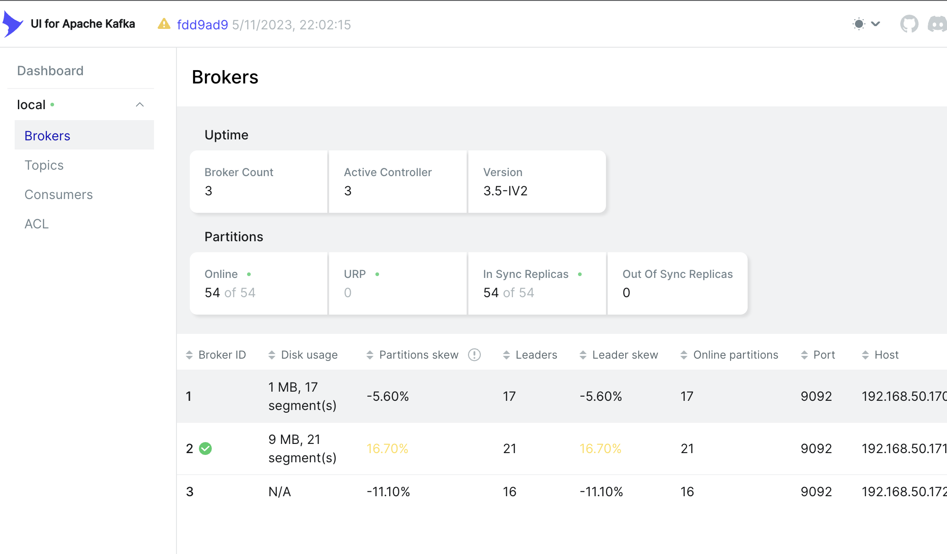Click the yellow 16.70% leader skew value
This screenshot has height=554, width=947.
click(x=600, y=449)
